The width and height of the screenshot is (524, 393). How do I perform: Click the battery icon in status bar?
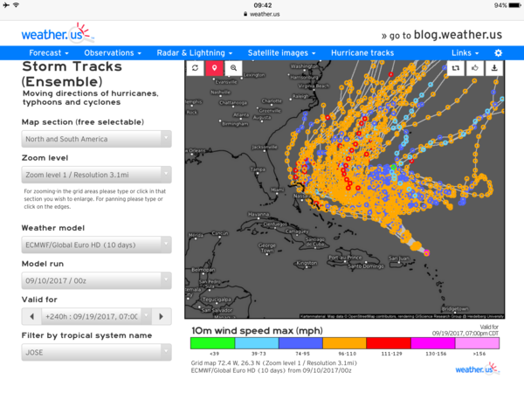point(514,5)
